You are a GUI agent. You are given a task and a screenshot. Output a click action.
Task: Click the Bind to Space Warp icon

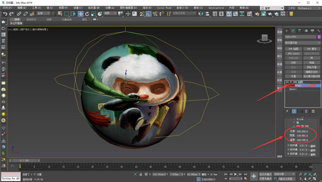(32, 14)
